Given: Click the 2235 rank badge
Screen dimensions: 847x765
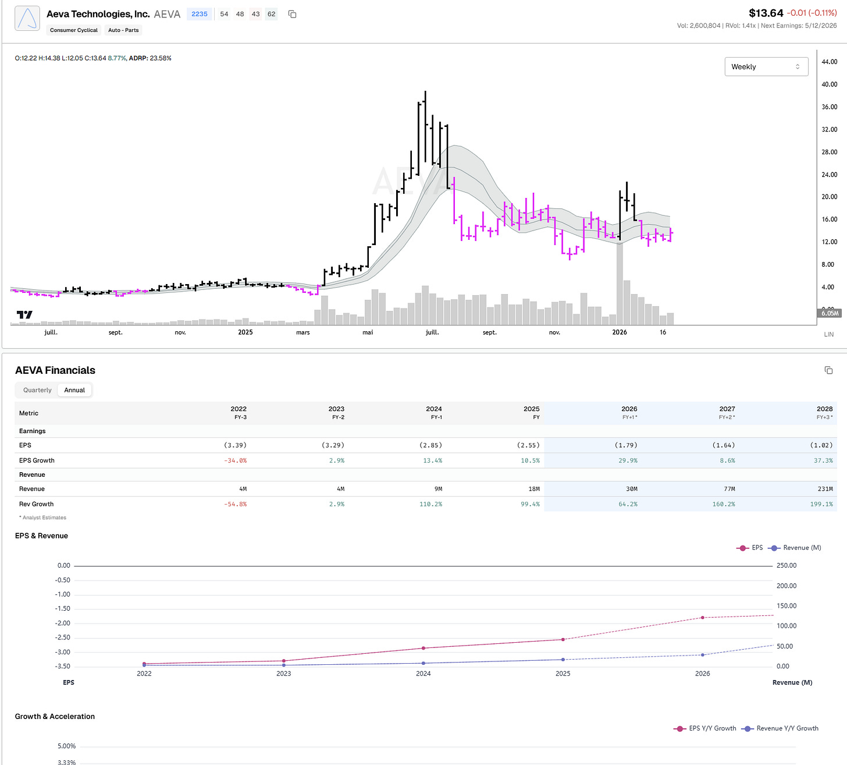Looking at the screenshot, I should click(200, 14).
